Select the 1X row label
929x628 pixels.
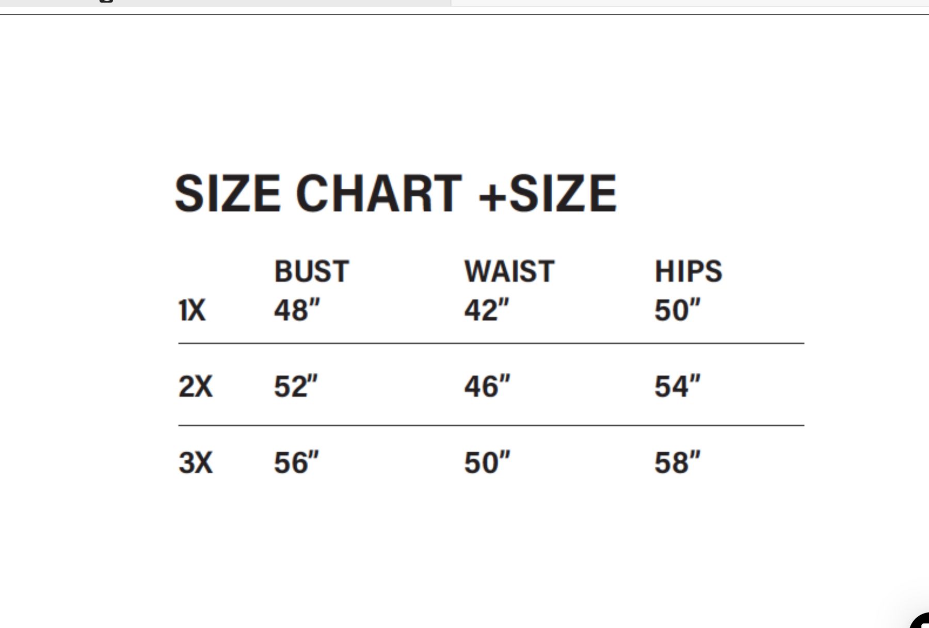(x=192, y=311)
